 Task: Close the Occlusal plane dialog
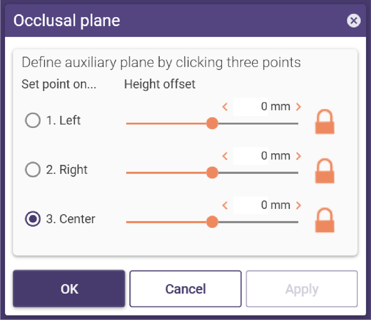point(354,21)
